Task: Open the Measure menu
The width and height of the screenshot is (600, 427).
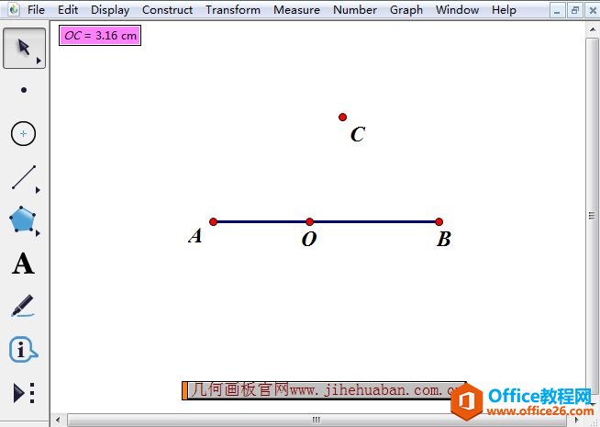Action: pos(296,9)
